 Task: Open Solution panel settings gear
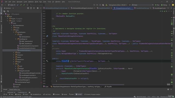point(38,8)
